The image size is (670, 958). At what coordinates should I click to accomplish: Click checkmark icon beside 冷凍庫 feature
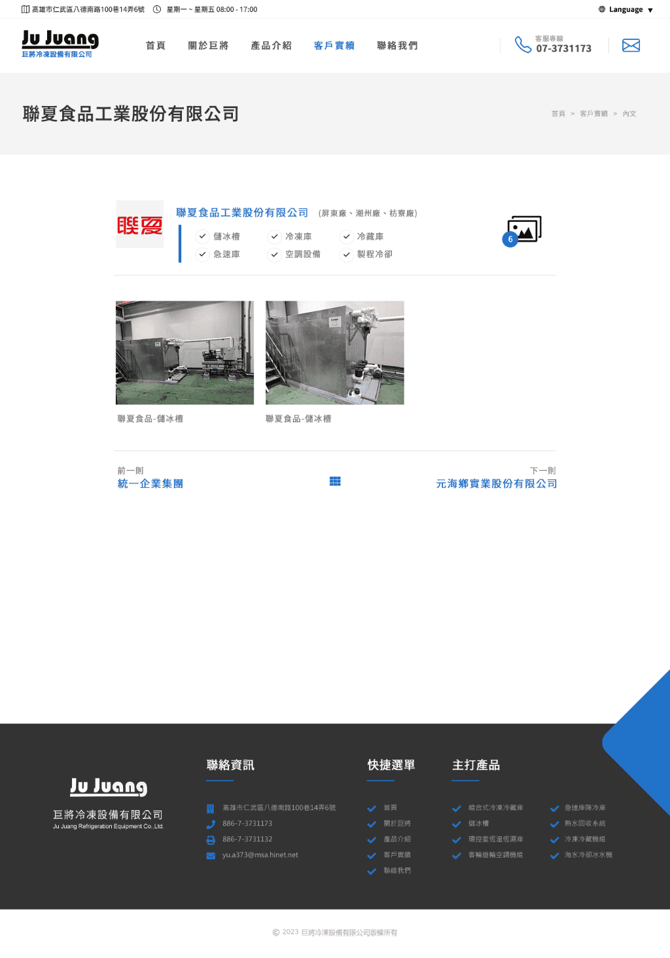[275, 236]
